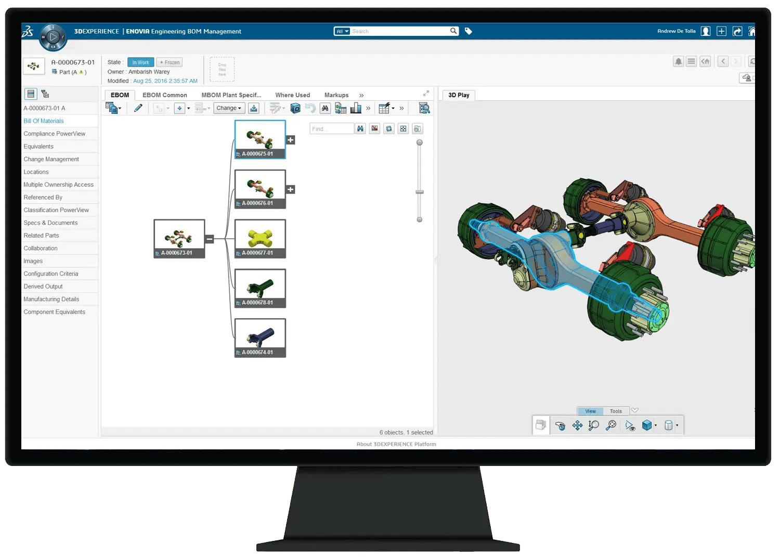Select the View tab in 3D toolbar
The width and height of the screenshot is (780, 557).
590,411
